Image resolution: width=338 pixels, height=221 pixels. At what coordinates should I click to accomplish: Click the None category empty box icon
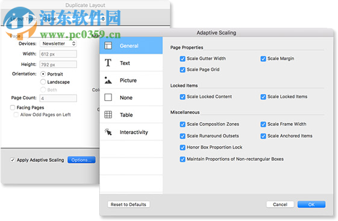pos(108,97)
